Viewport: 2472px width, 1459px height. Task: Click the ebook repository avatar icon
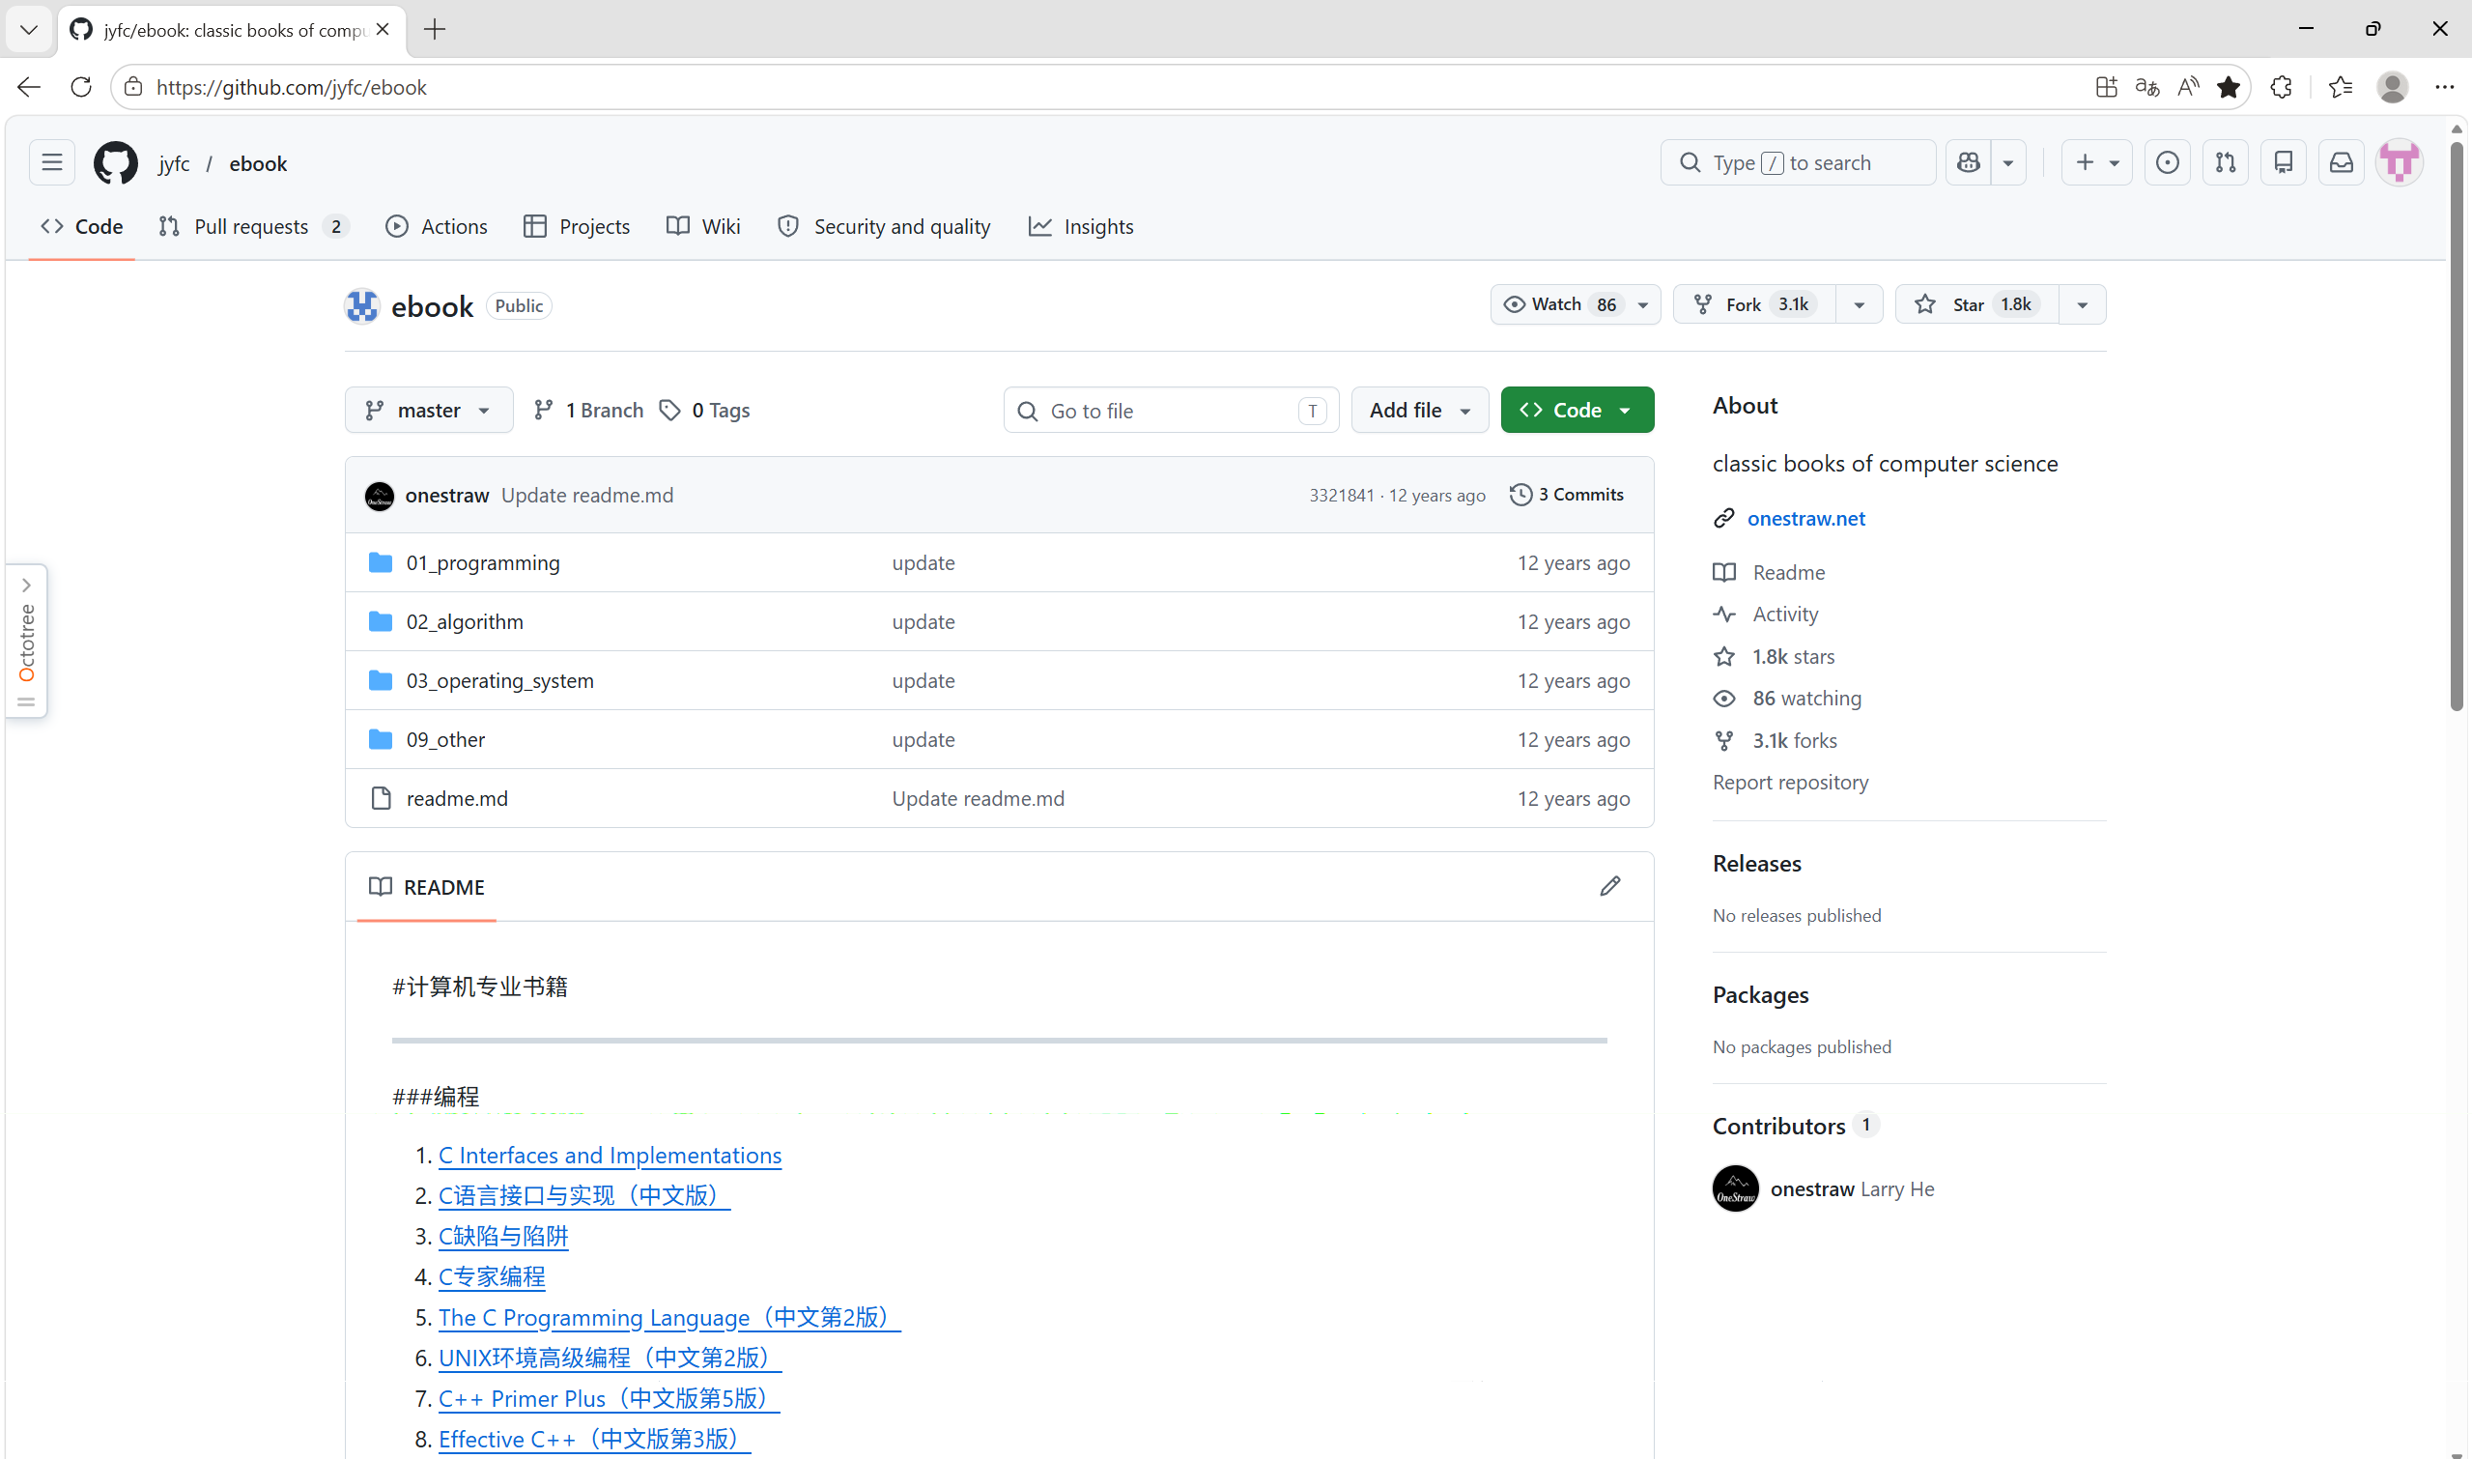(361, 306)
